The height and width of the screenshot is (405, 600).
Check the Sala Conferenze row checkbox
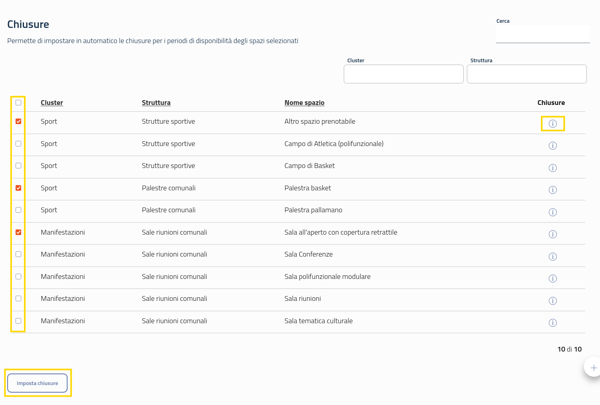click(18, 254)
